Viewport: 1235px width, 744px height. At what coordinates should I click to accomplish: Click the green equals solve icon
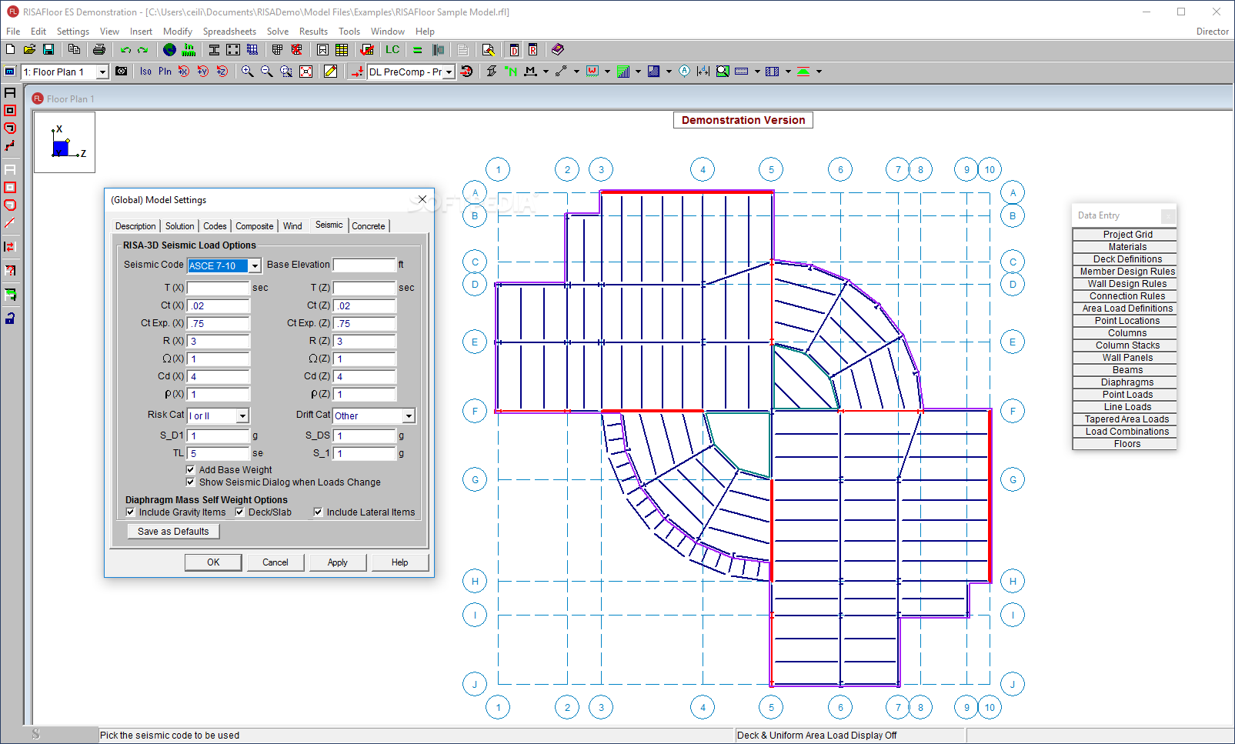pos(418,49)
